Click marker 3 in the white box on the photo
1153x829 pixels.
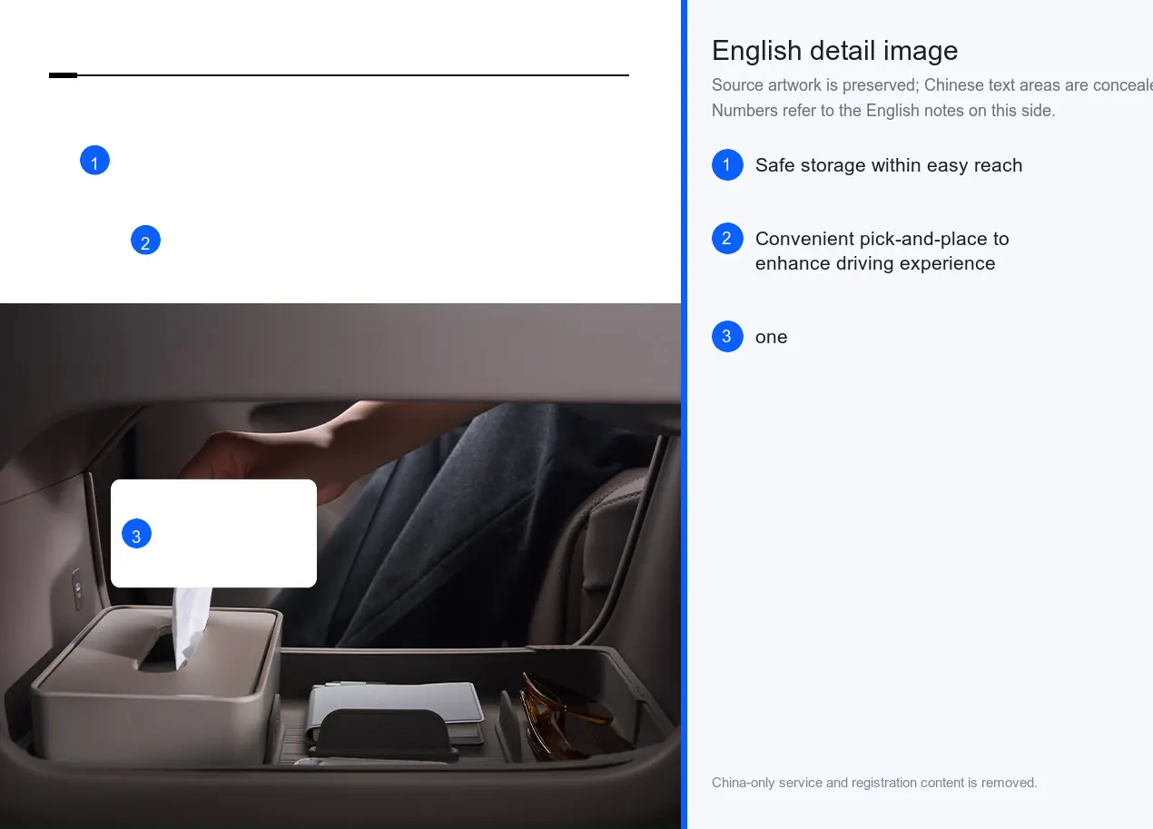click(136, 534)
